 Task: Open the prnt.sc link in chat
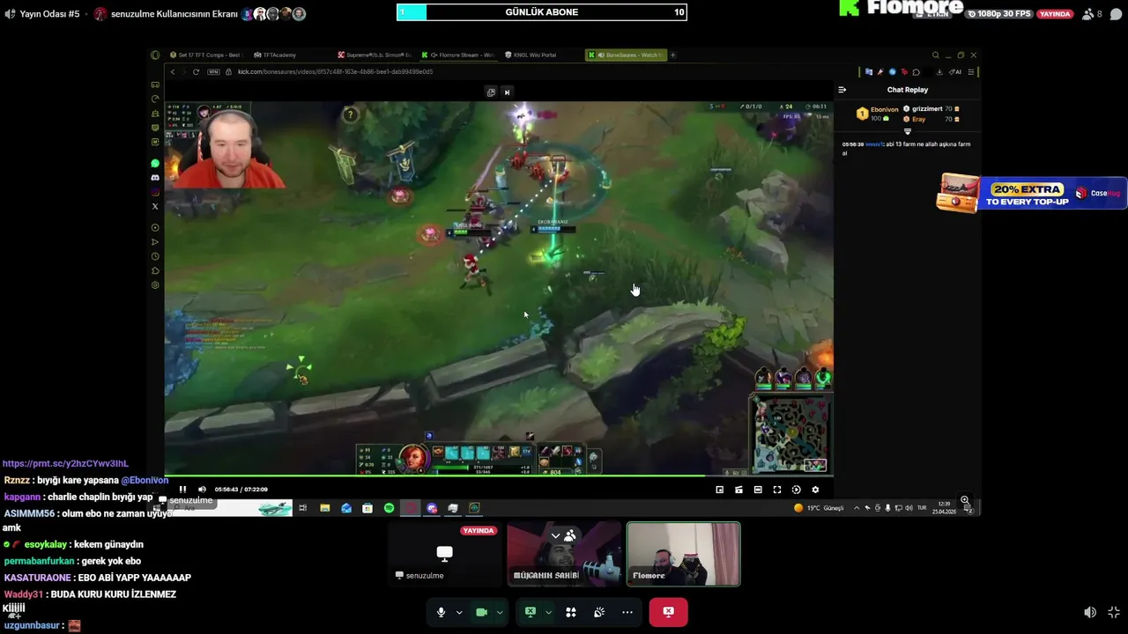click(65, 463)
